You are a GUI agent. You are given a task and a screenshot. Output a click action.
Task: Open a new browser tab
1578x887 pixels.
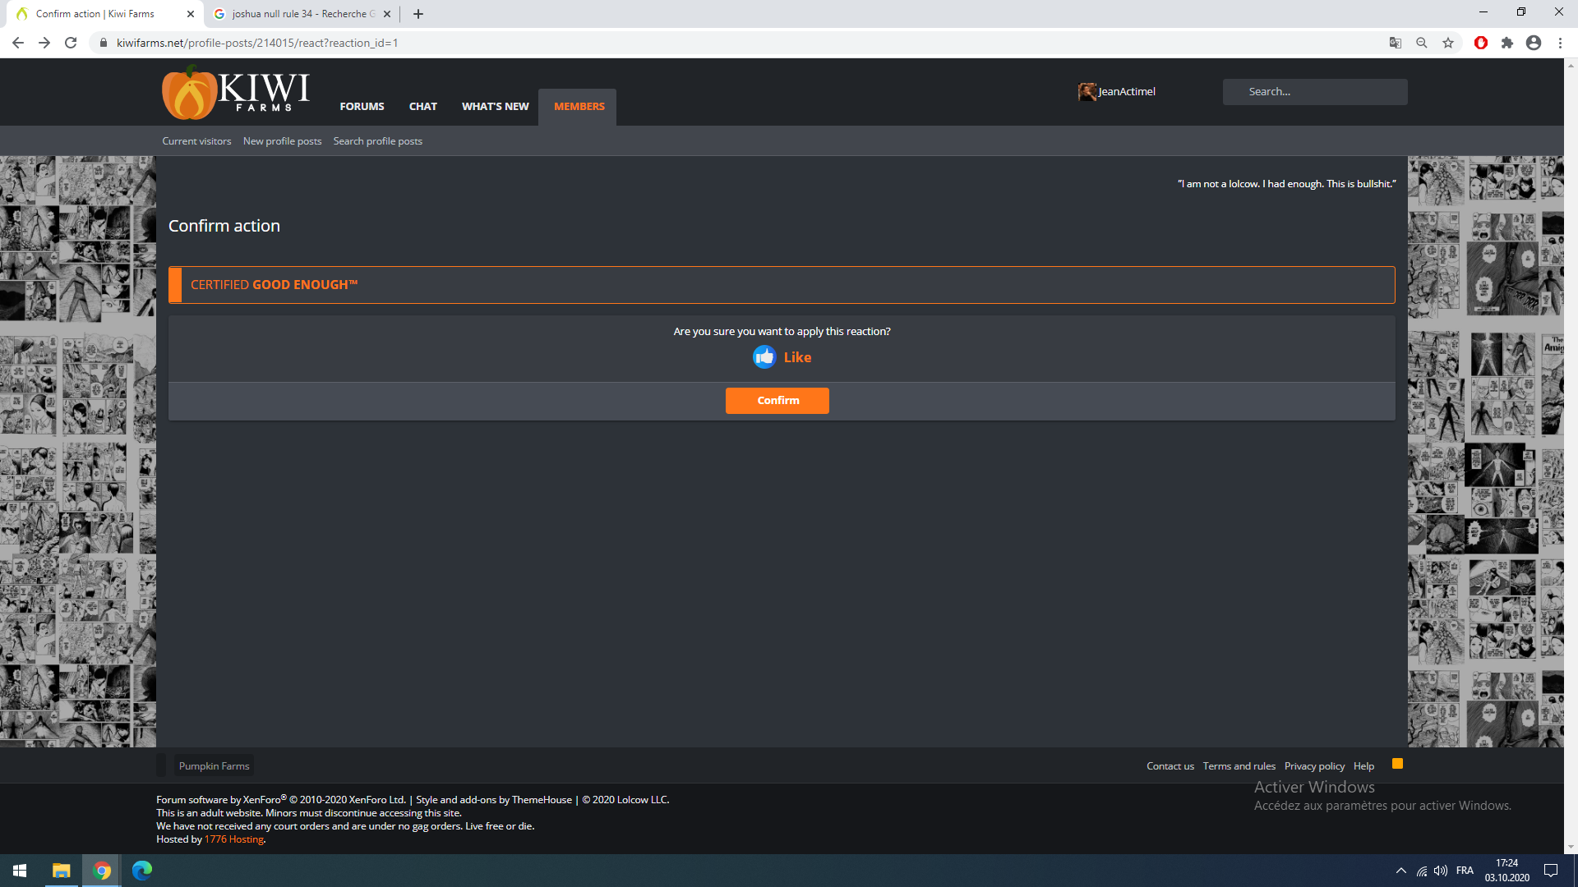coord(418,14)
